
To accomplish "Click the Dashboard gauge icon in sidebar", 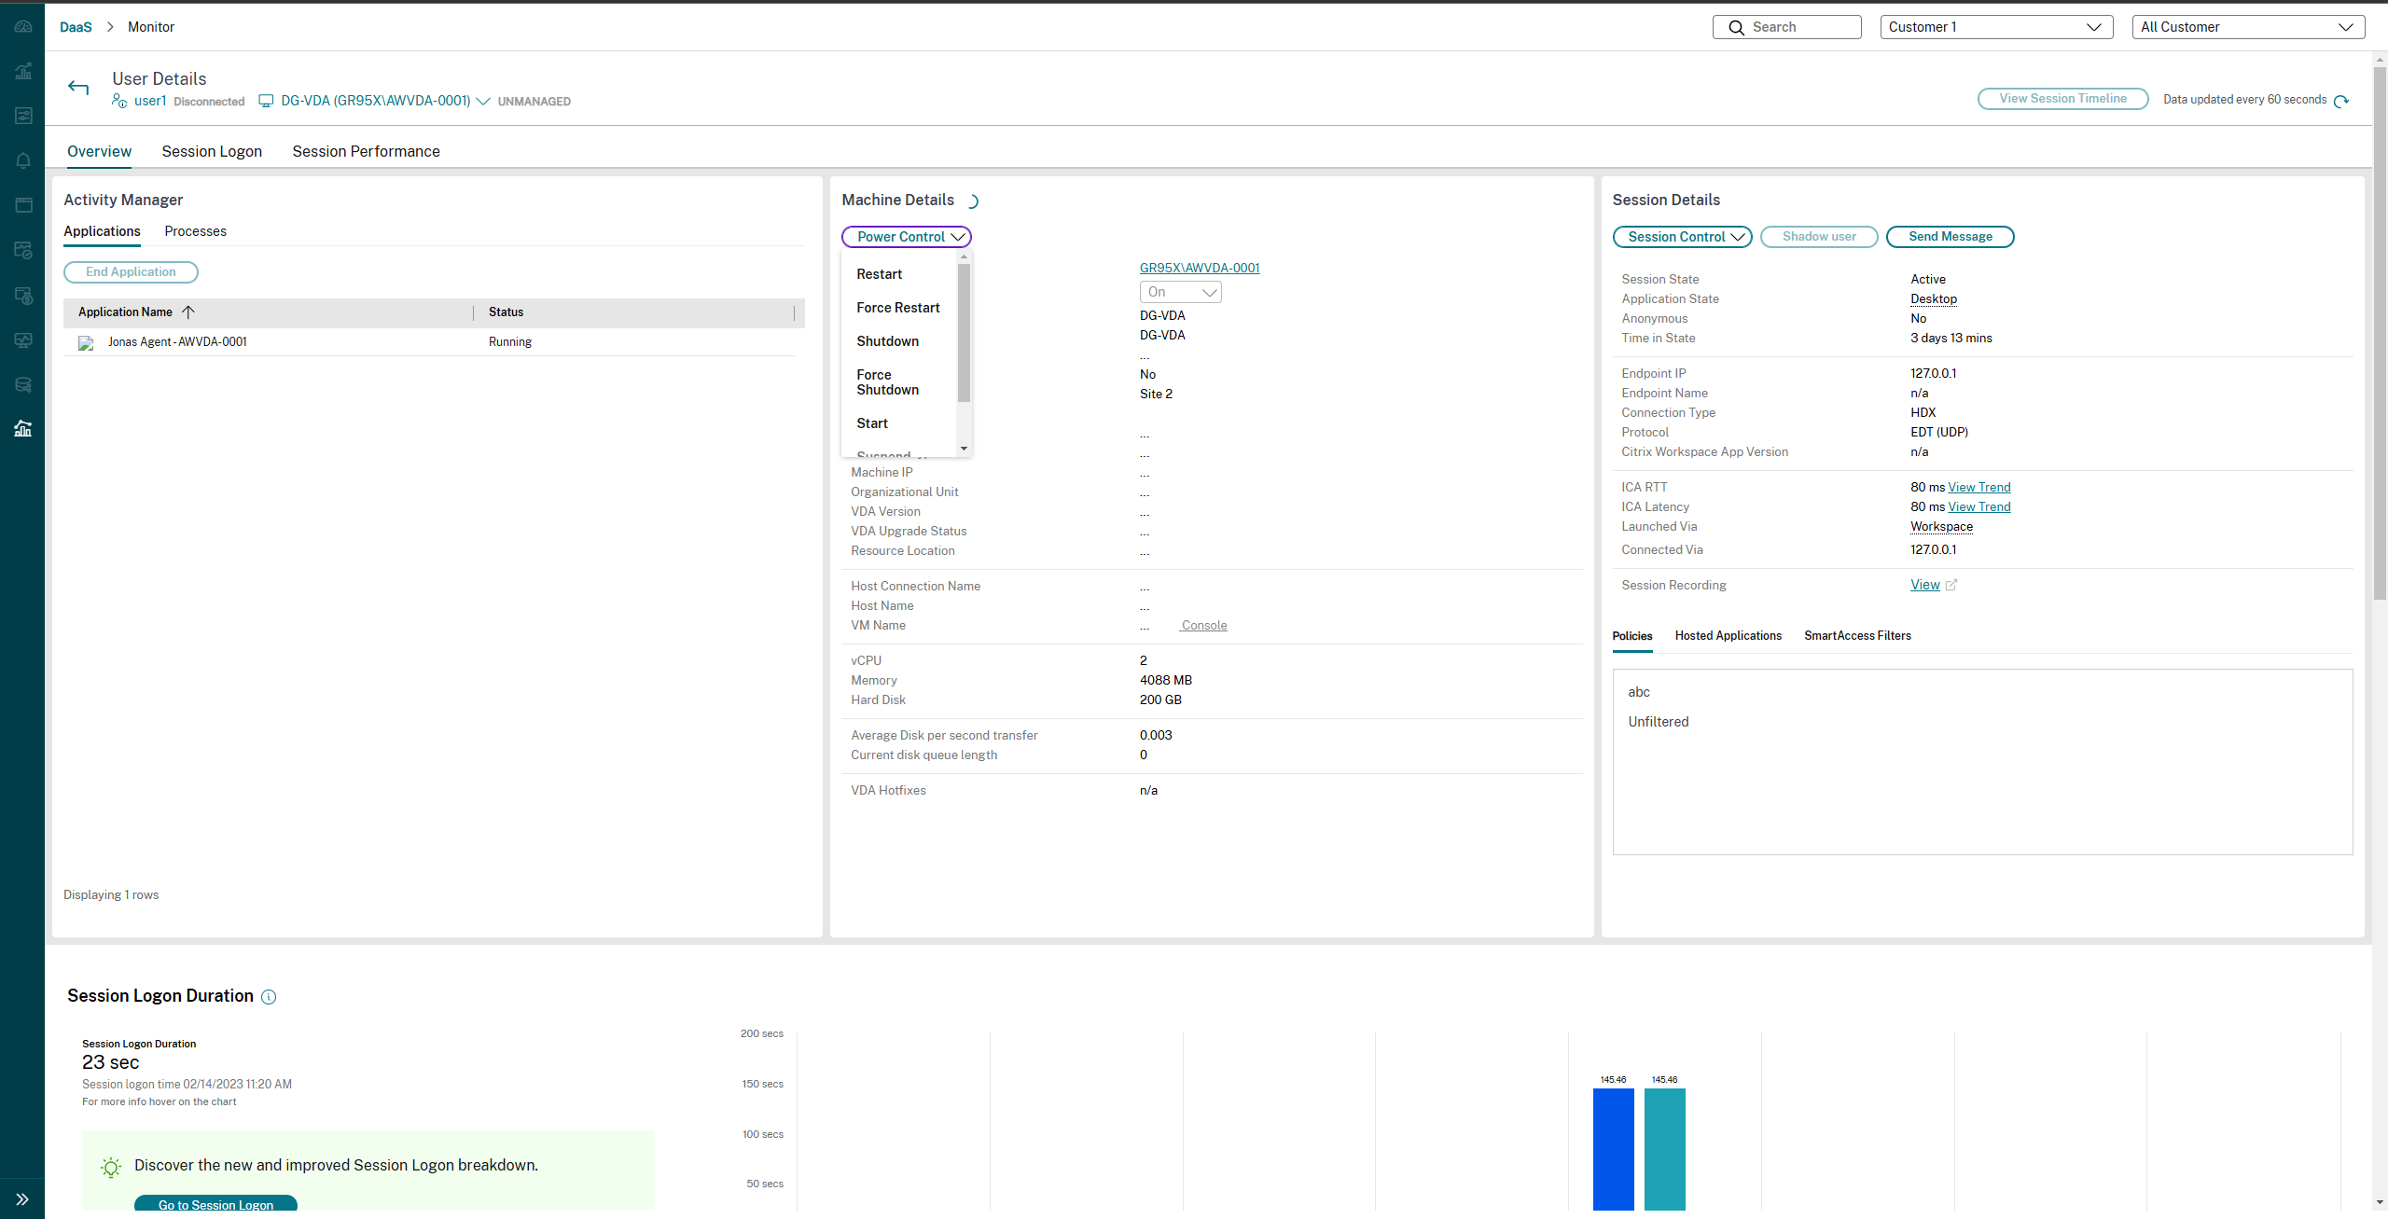I will [23, 27].
